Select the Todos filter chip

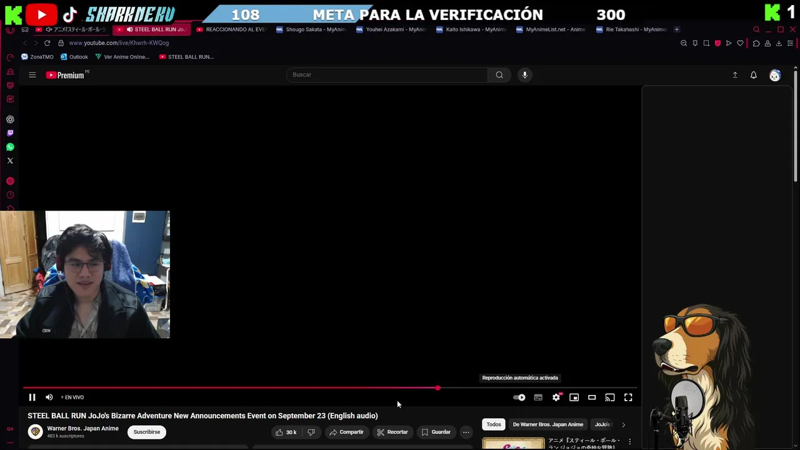tap(494, 424)
